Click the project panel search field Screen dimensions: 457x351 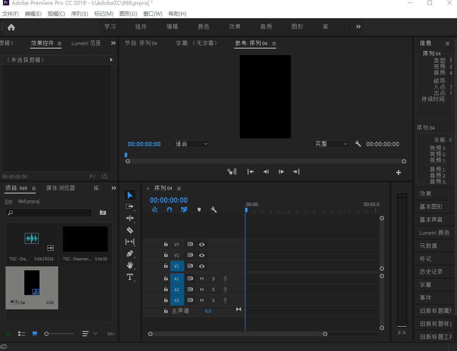[x=49, y=213]
